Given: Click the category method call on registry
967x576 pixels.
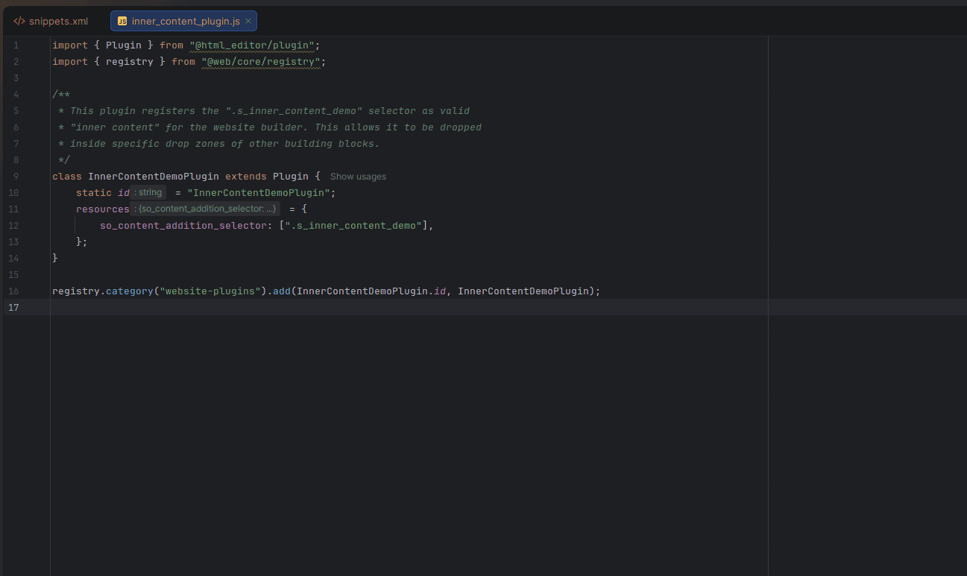Looking at the screenshot, I should [128, 291].
